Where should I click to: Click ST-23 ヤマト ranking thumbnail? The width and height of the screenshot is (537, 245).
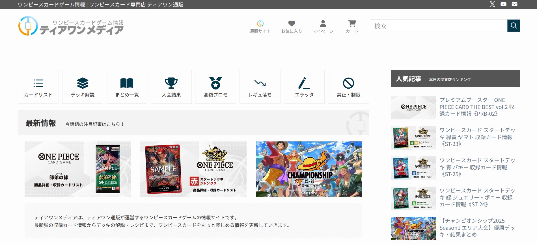coord(414,138)
